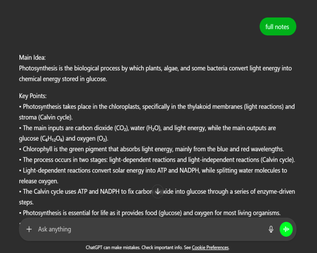317x253 pixels.
Task: Focus the Ask anything message field
Action: pos(150,229)
